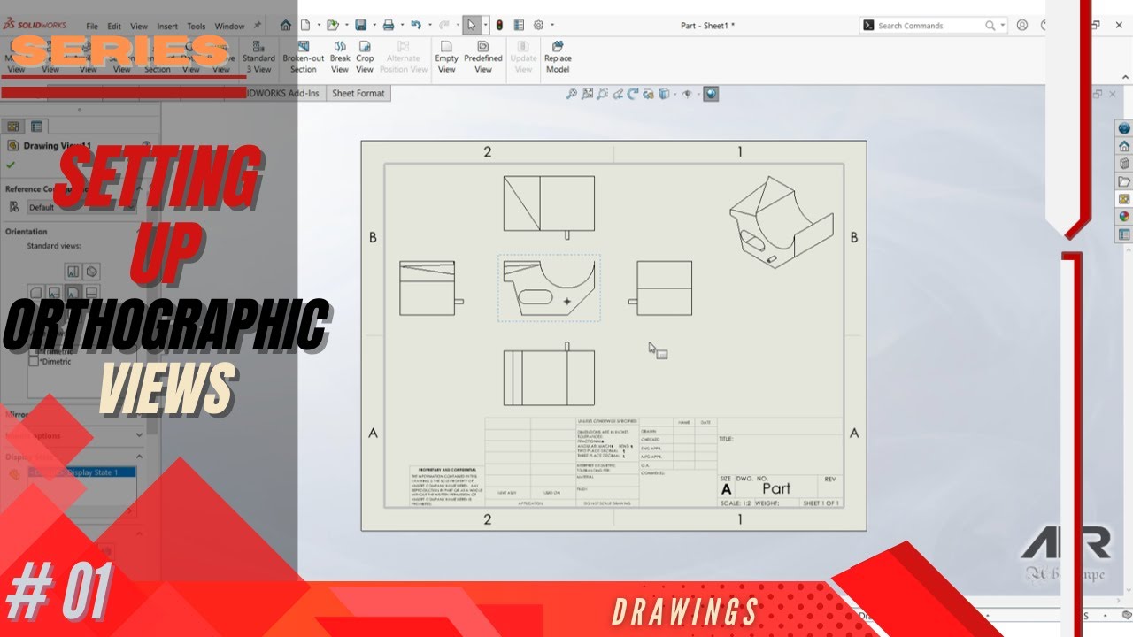The height and width of the screenshot is (637, 1133).
Task: Click the Display Style cube icon
Action: 662,94
